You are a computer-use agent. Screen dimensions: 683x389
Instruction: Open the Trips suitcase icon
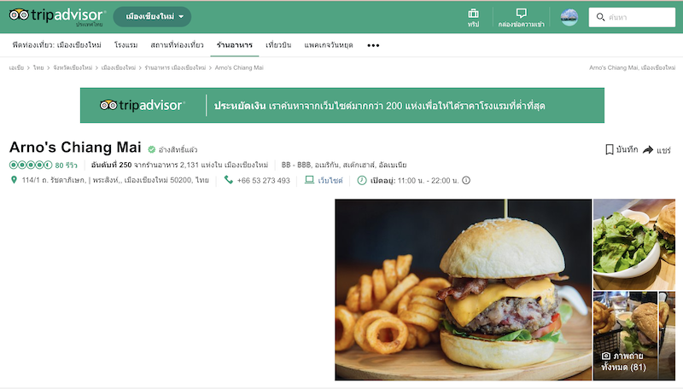pyautogui.click(x=473, y=14)
